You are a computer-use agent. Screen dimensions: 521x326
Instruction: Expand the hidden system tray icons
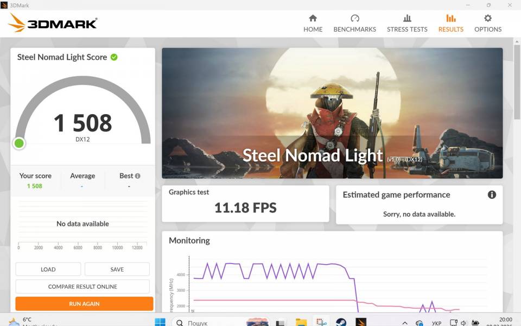405,323
